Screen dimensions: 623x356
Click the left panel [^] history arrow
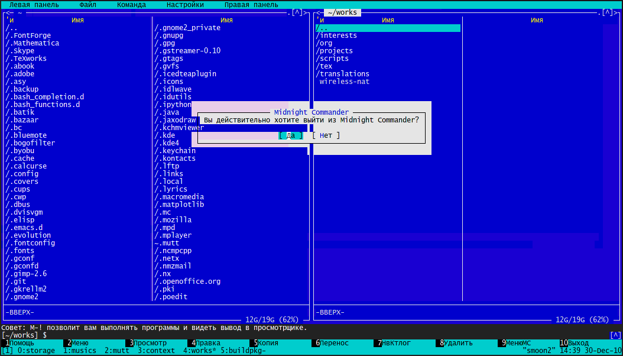coord(297,12)
